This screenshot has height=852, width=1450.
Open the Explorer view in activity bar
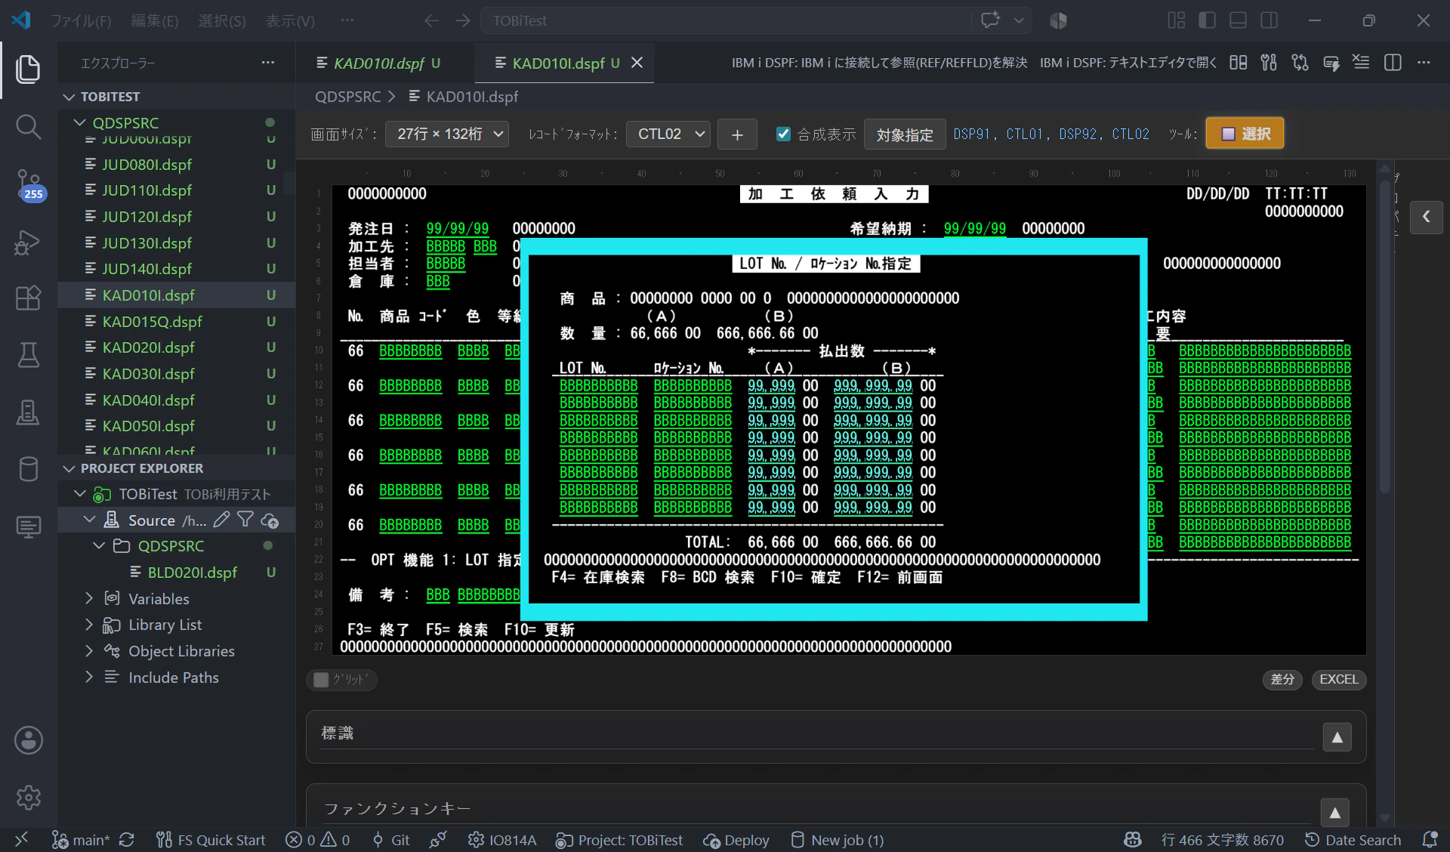(x=28, y=69)
